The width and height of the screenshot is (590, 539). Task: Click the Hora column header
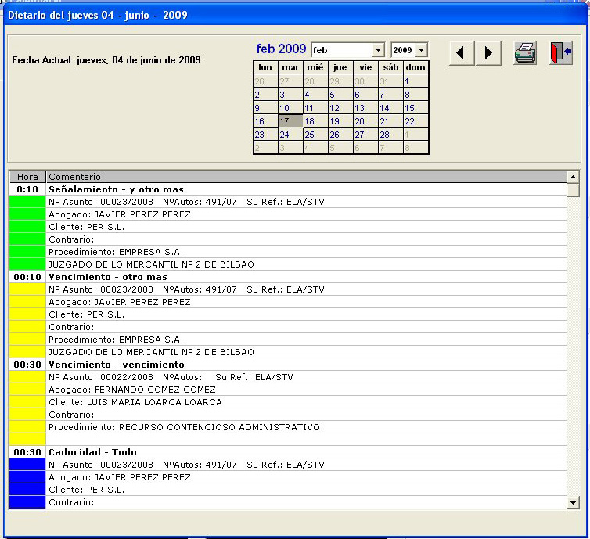click(x=27, y=177)
